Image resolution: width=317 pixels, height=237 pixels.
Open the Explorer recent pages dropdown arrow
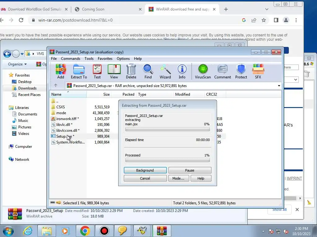coord(22,54)
